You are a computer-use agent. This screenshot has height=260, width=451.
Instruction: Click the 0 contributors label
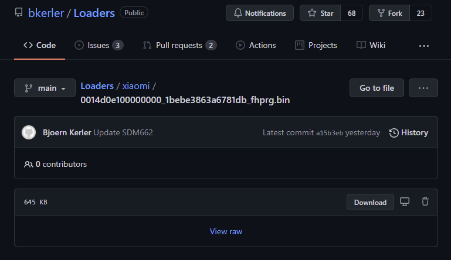pyautogui.click(x=56, y=164)
